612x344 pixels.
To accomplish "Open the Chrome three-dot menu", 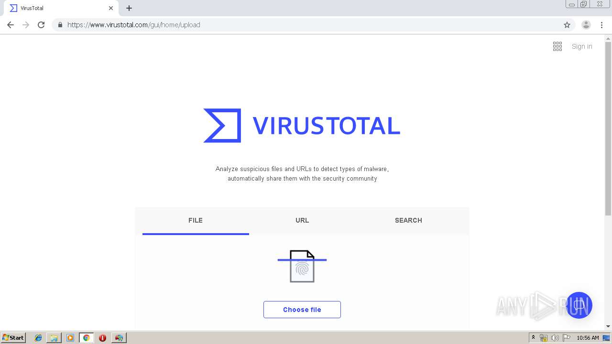I will pyautogui.click(x=601, y=25).
